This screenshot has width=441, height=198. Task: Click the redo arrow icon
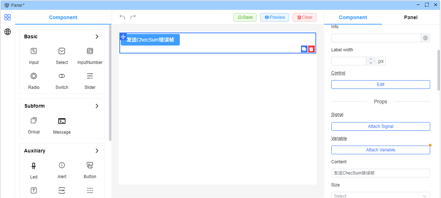(x=133, y=17)
